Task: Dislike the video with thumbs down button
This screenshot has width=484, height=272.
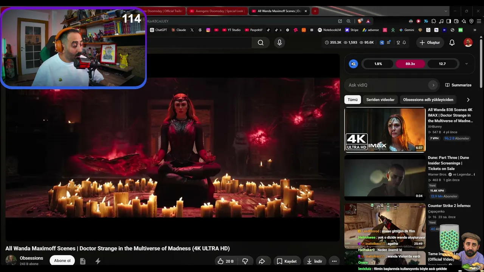Action: (245, 261)
